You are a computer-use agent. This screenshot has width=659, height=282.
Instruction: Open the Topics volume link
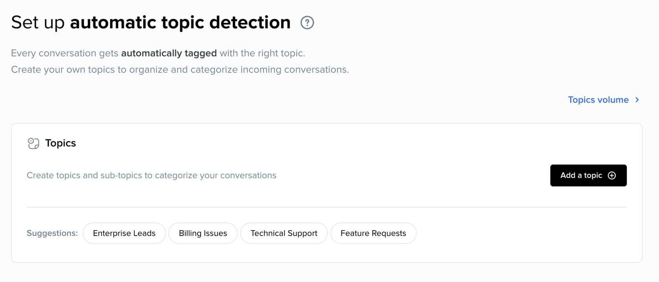coord(598,100)
